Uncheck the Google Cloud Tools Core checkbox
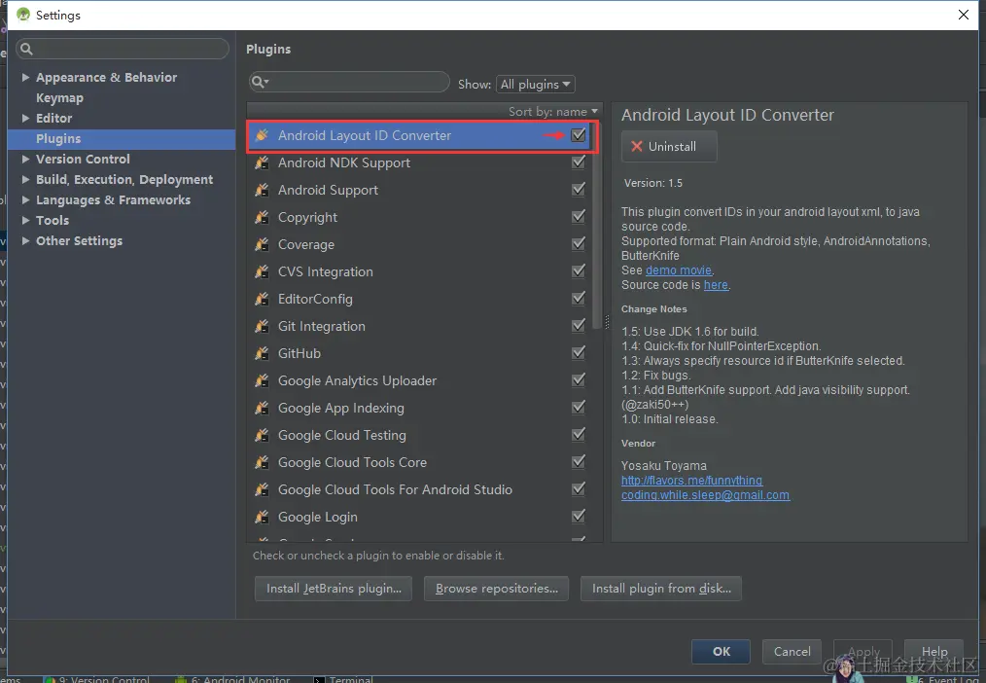This screenshot has height=683, width=986. tap(579, 461)
